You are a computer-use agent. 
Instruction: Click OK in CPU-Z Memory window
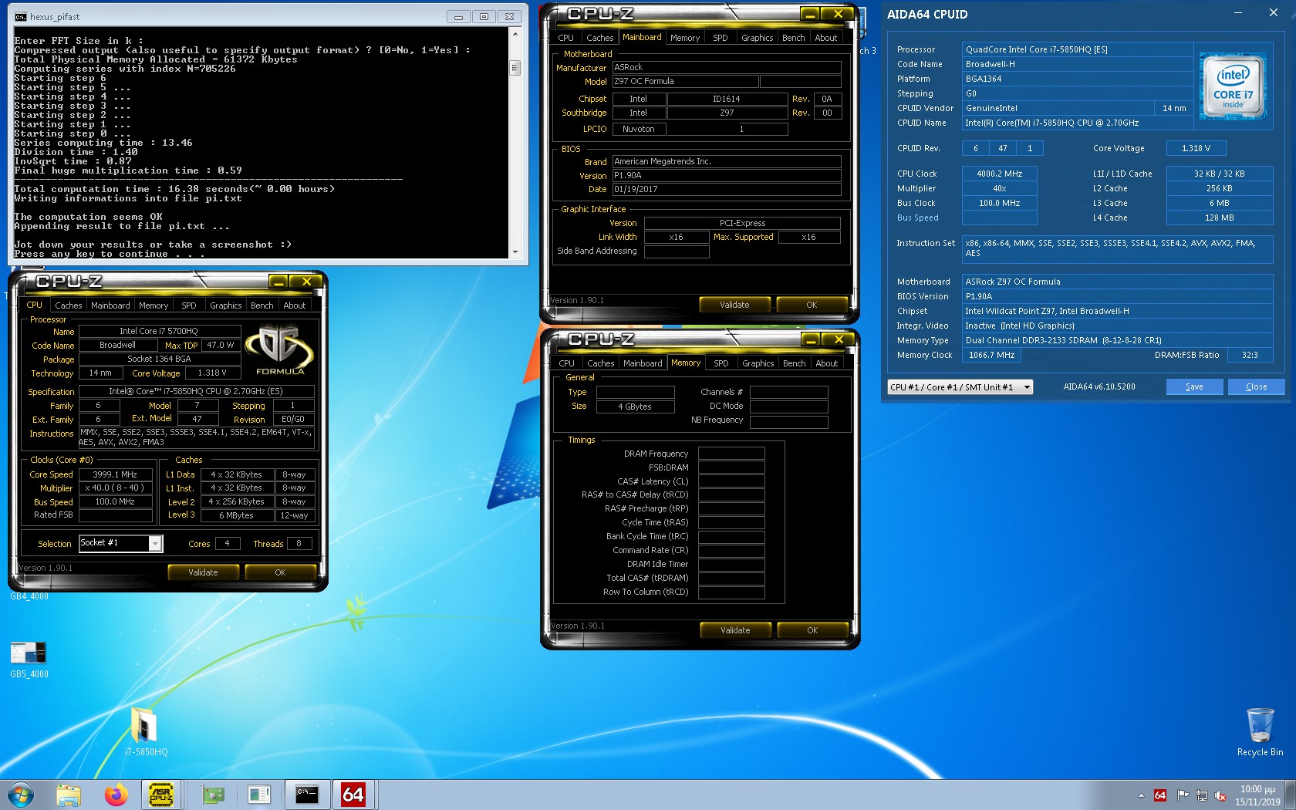click(812, 630)
